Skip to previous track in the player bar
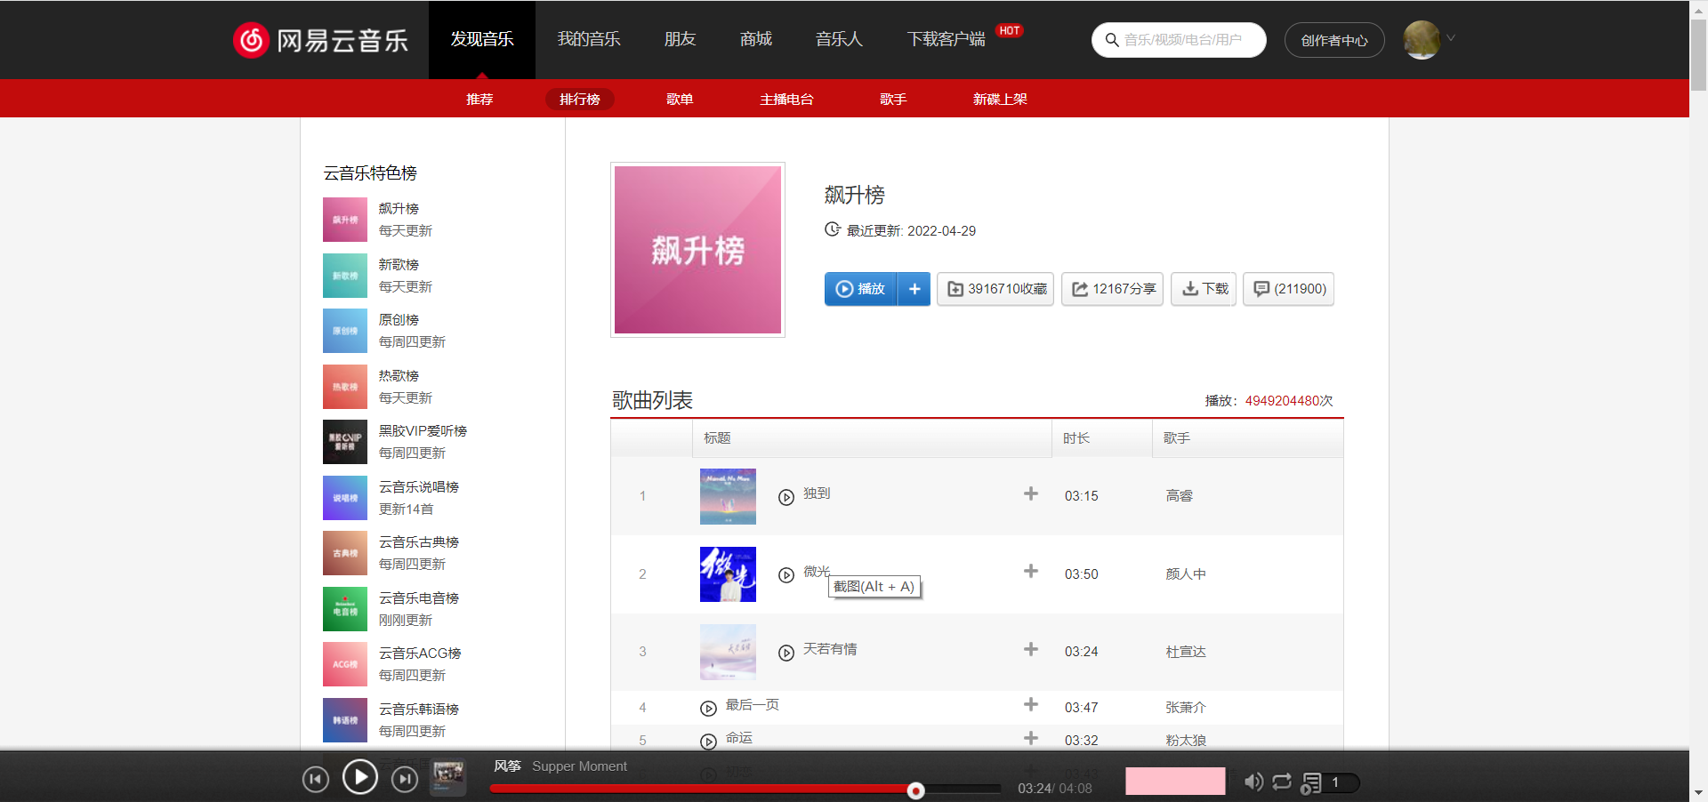The image size is (1708, 802). (x=316, y=780)
